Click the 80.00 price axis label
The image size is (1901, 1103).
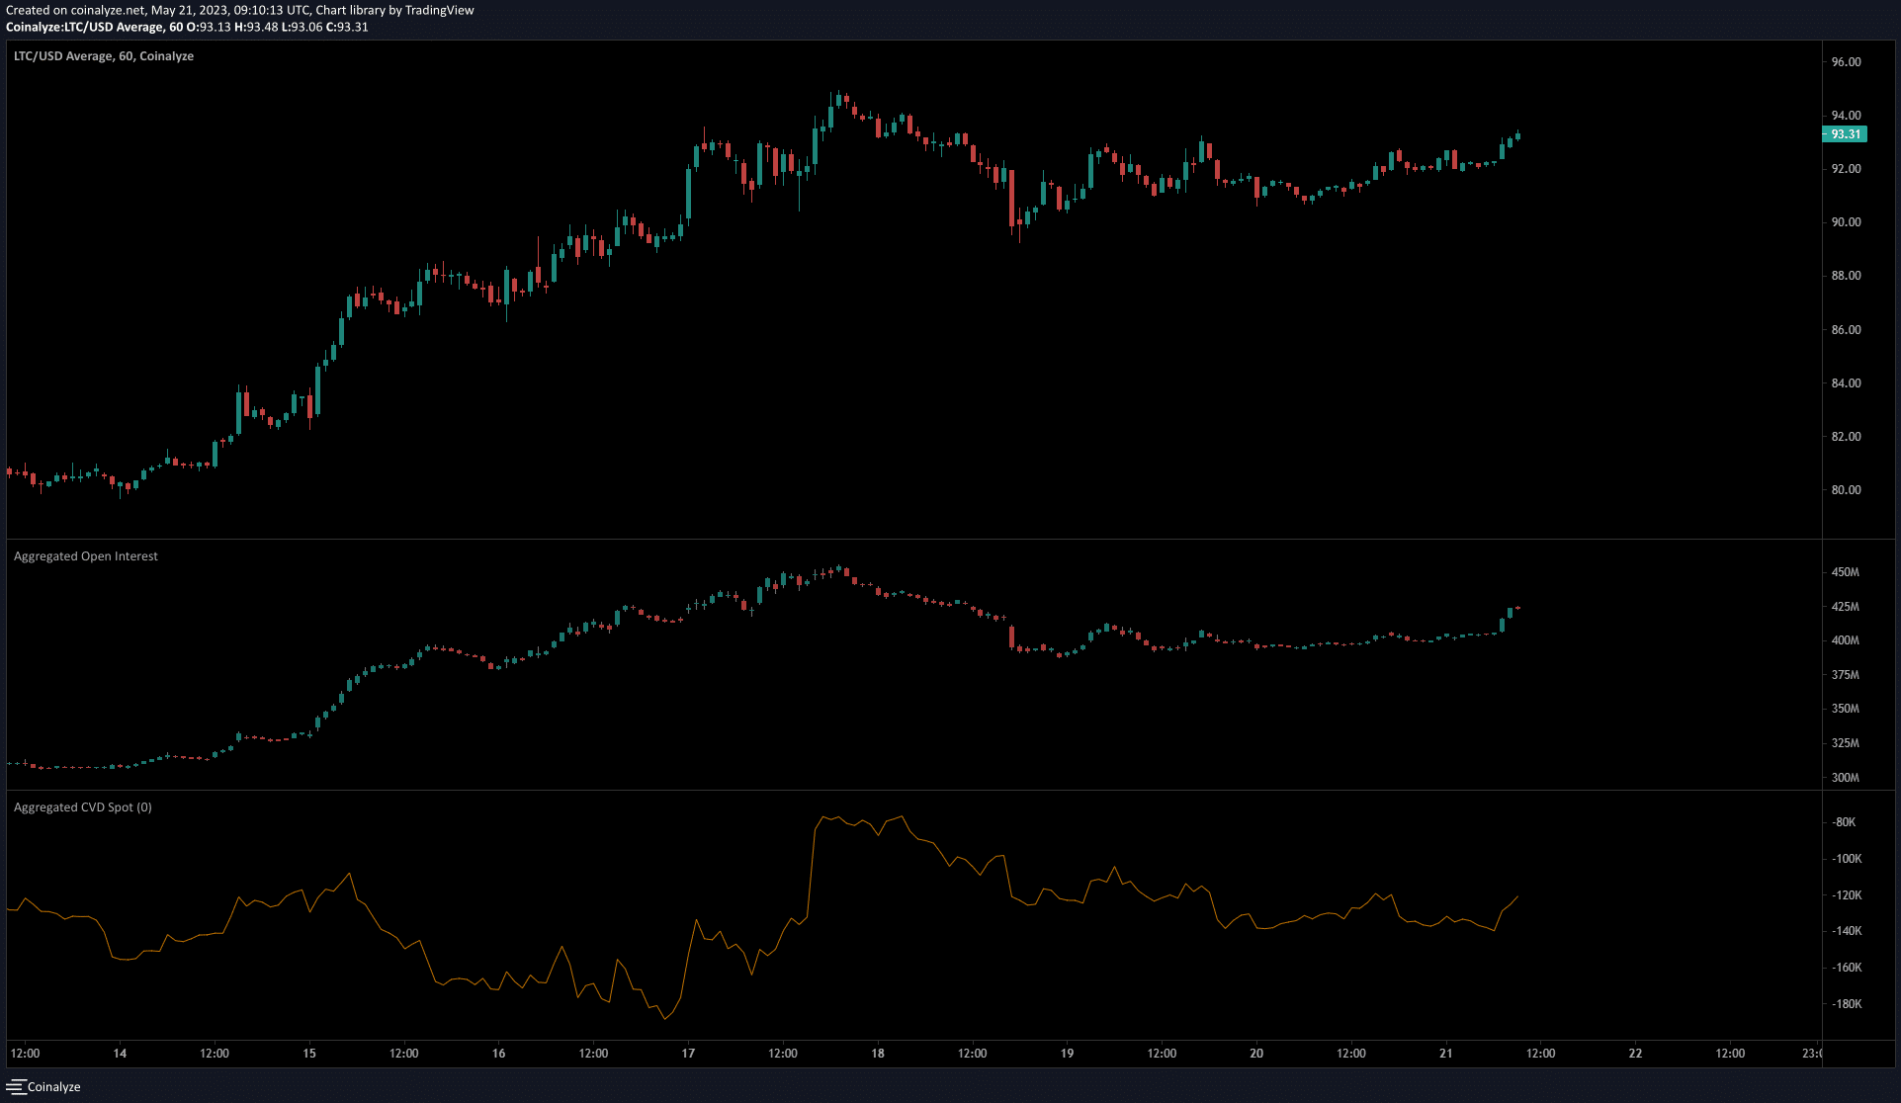pyautogui.click(x=1846, y=490)
